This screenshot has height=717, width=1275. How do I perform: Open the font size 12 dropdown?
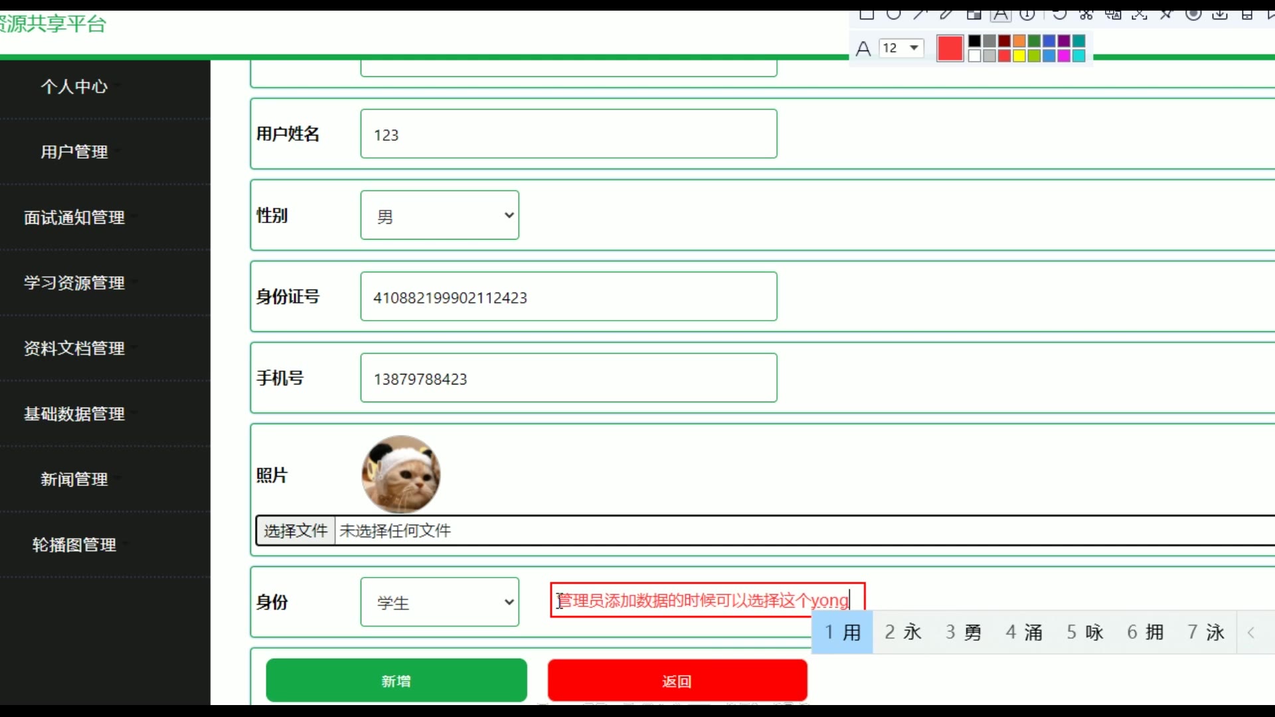pyautogui.click(x=901, y=48)
